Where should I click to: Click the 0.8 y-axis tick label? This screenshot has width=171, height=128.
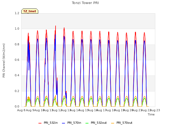[x=17, y=44]
